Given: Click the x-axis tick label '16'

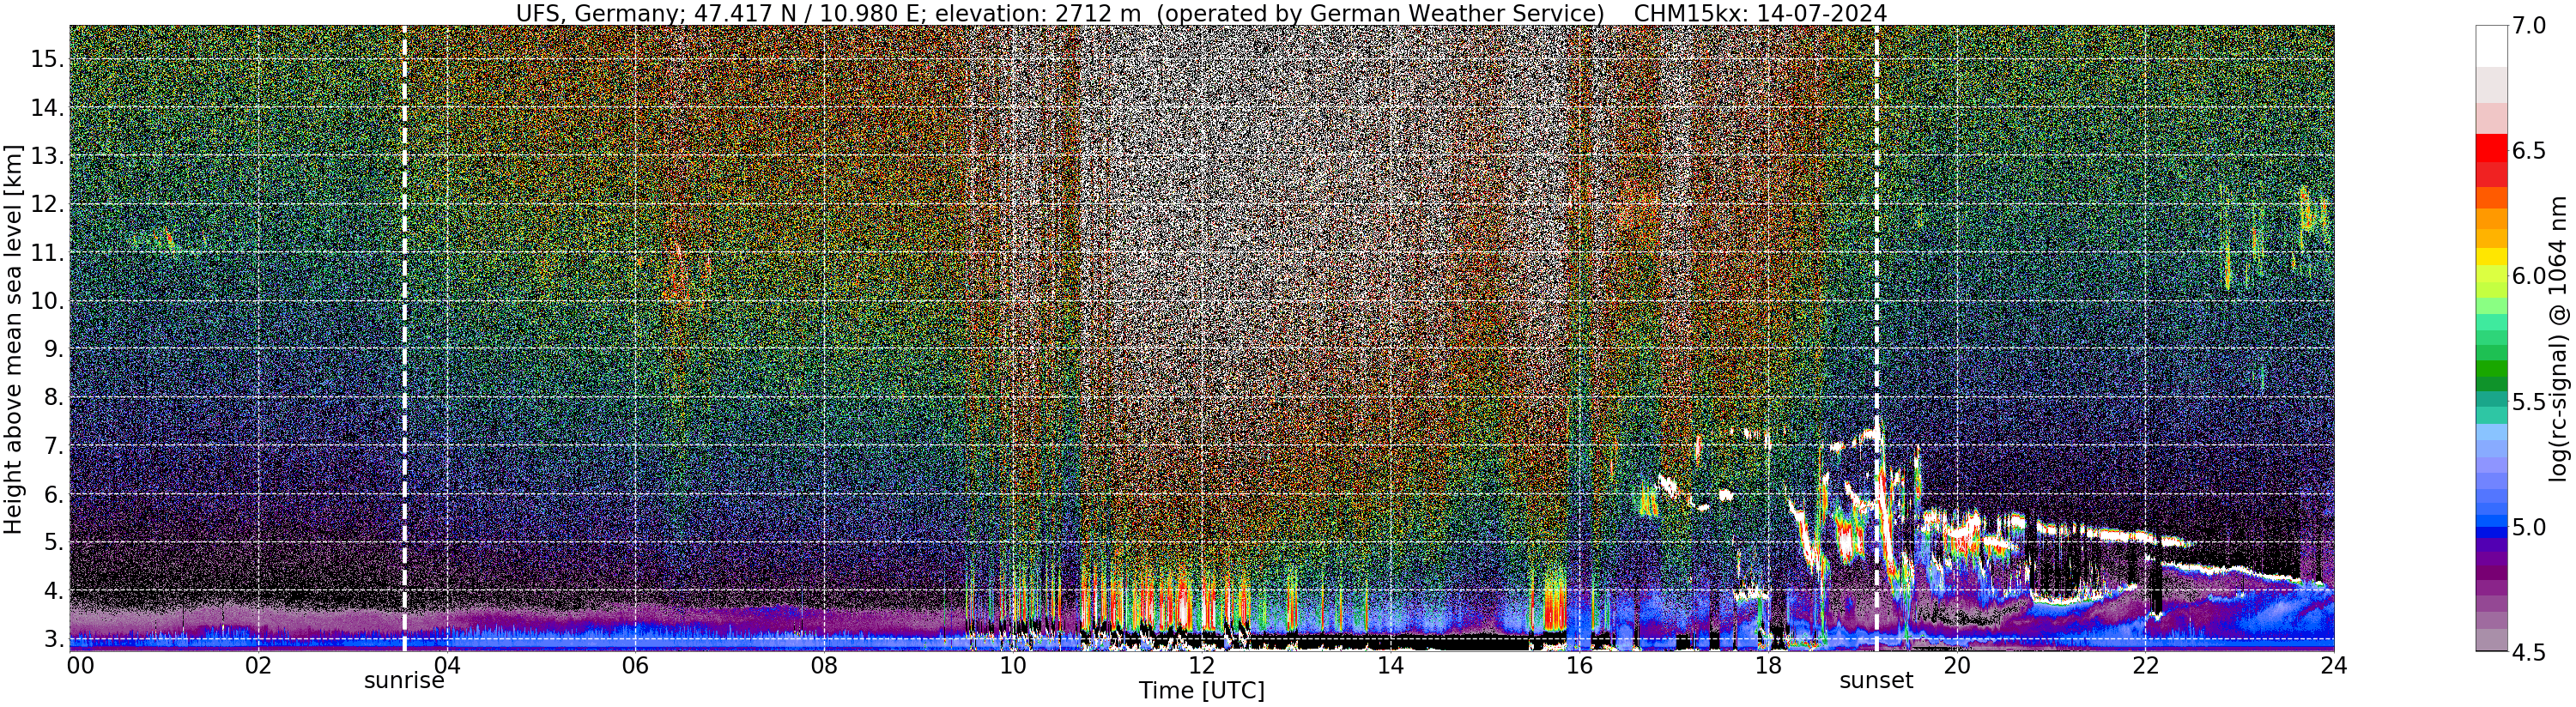Looking at the screenshot, I should point(1579,666).
